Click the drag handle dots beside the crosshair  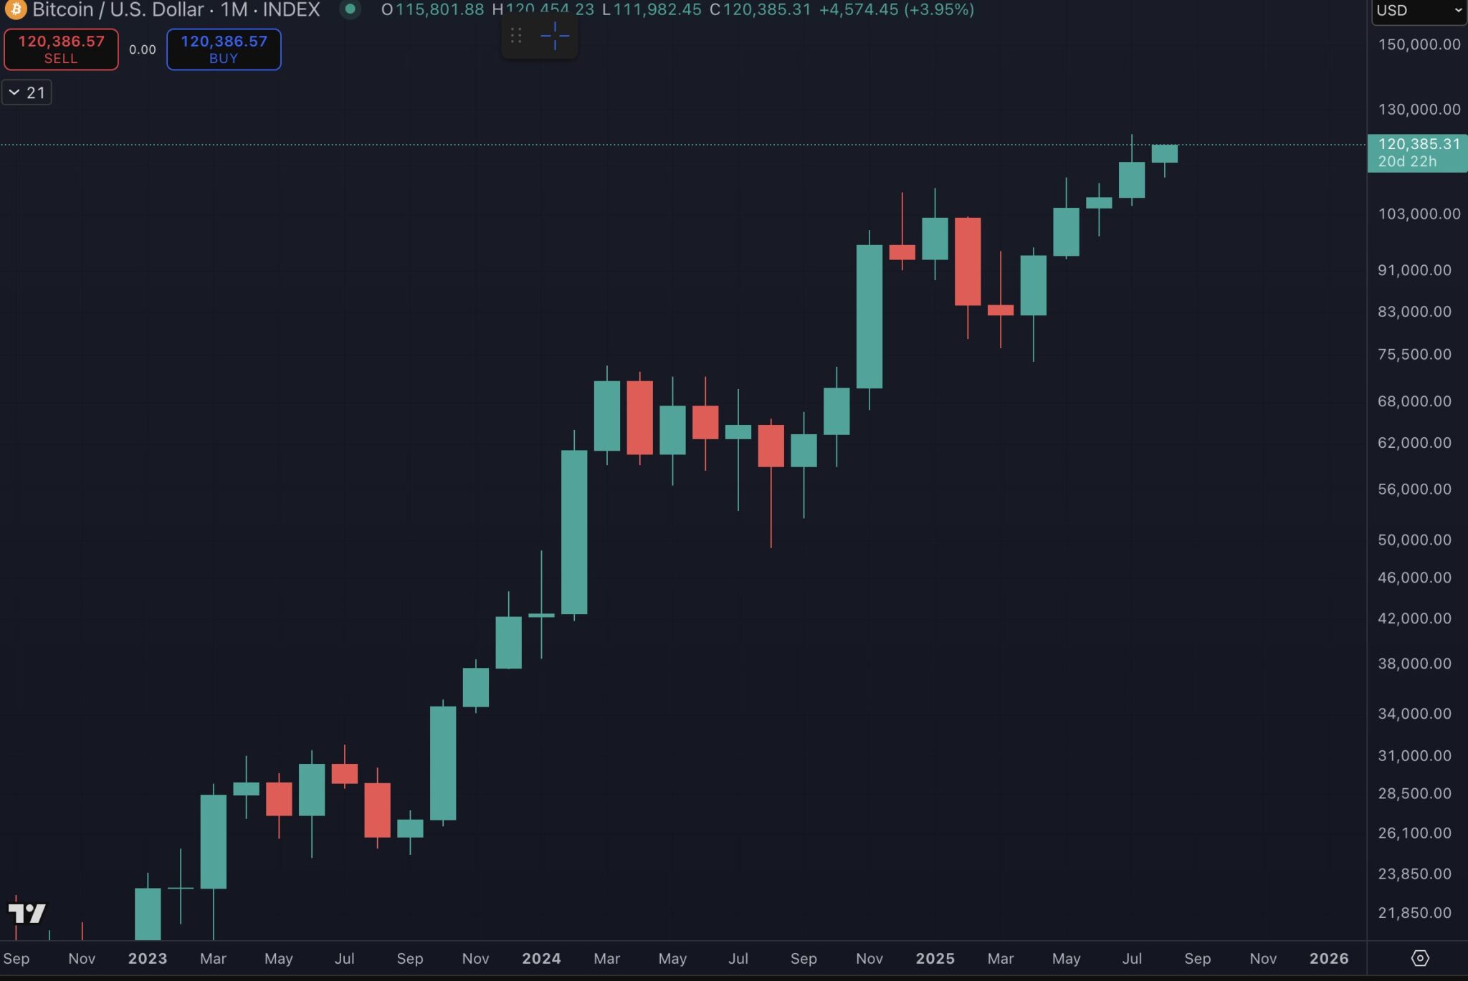tap(515, 35)
